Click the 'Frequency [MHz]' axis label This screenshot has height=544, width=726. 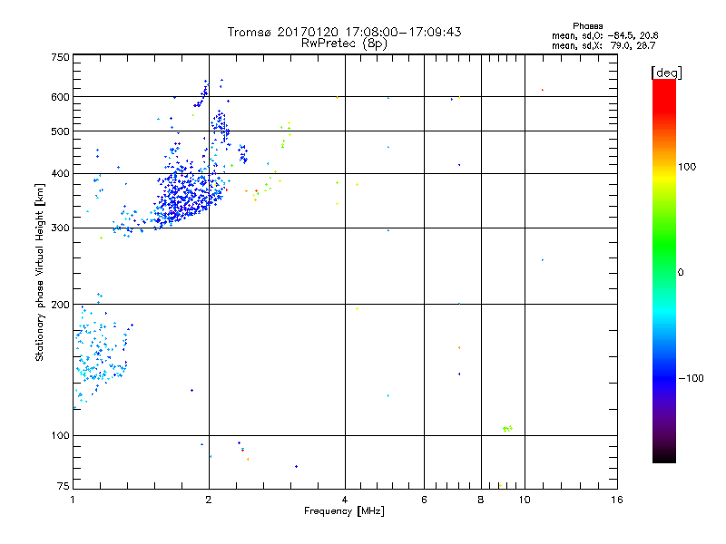point(344,511)
